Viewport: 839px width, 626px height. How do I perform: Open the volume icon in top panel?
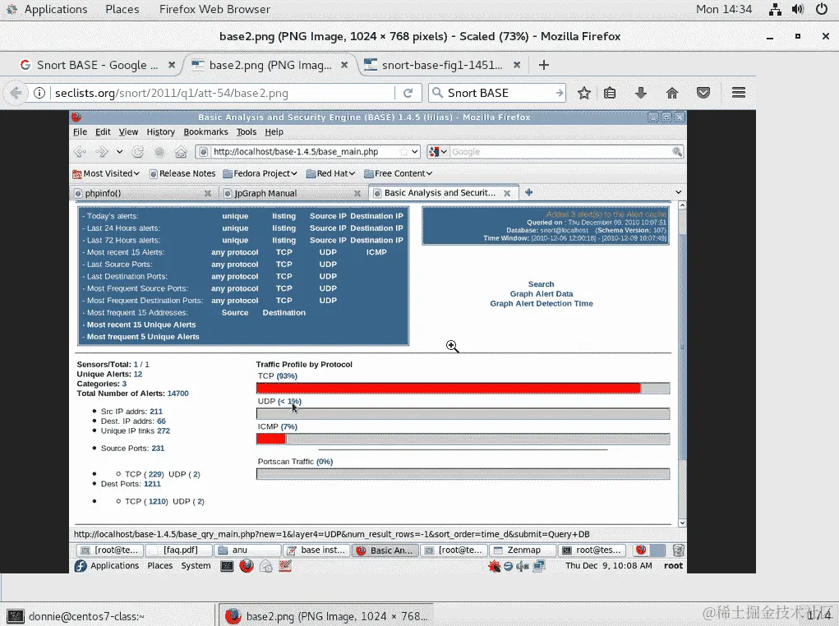[x=798, y=9]
